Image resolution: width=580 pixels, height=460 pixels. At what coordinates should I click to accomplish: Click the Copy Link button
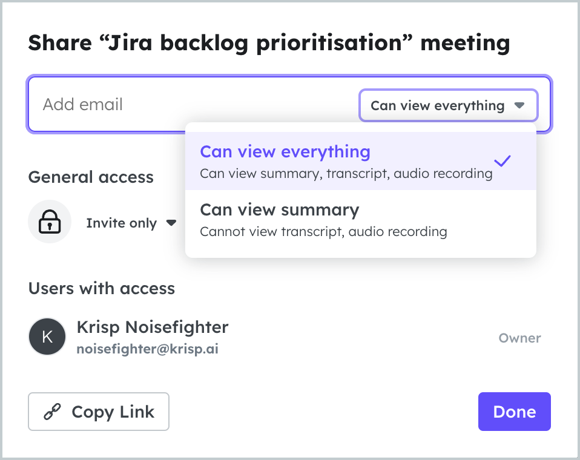[x=98, y=412]
